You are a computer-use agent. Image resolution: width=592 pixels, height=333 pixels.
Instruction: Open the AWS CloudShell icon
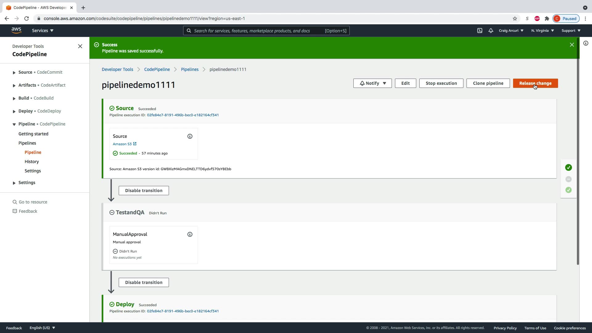click(480, 31)
